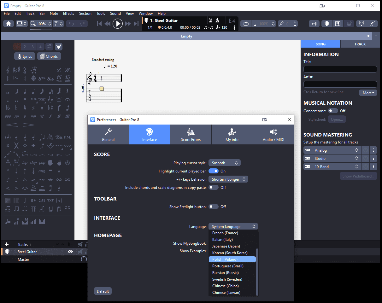
Task: Click the Lyrics button
Action: (x=25, y=56)
